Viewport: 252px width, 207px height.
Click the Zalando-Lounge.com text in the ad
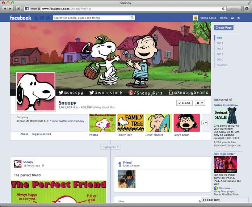pyautogui.click(x=227, y=145)
